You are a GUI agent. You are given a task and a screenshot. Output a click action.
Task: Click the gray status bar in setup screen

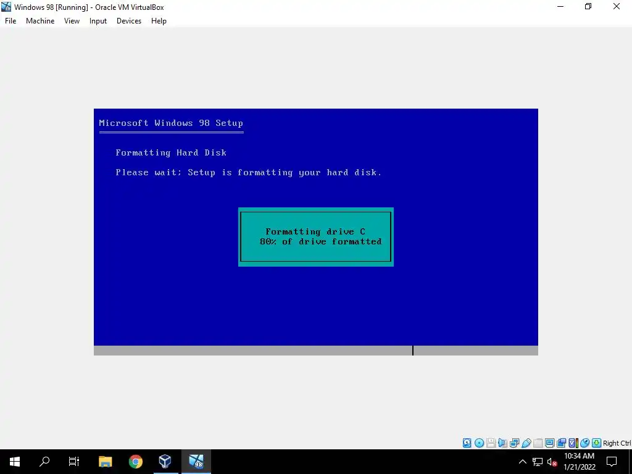tap(315, 351)
